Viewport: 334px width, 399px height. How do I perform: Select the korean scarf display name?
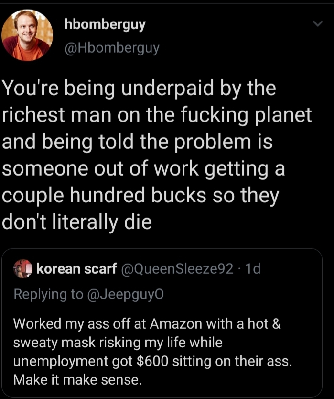(76, 269)
